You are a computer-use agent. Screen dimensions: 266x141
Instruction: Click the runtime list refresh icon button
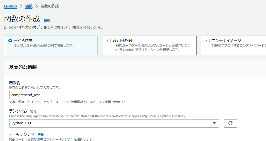(230, 123)
